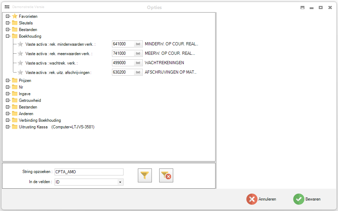Click the Annuleren button

(261, 199)
